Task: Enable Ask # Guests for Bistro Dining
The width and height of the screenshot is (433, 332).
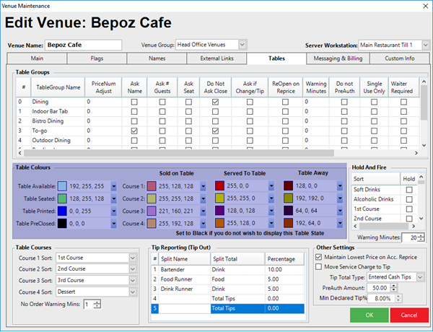Action: 162,121
